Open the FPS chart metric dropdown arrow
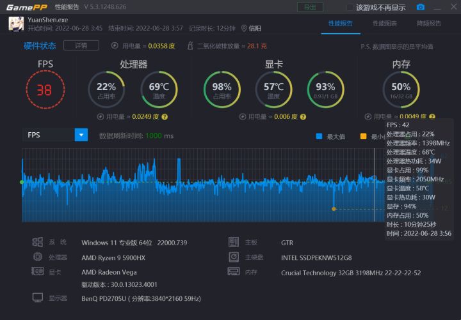 point(81,135)
